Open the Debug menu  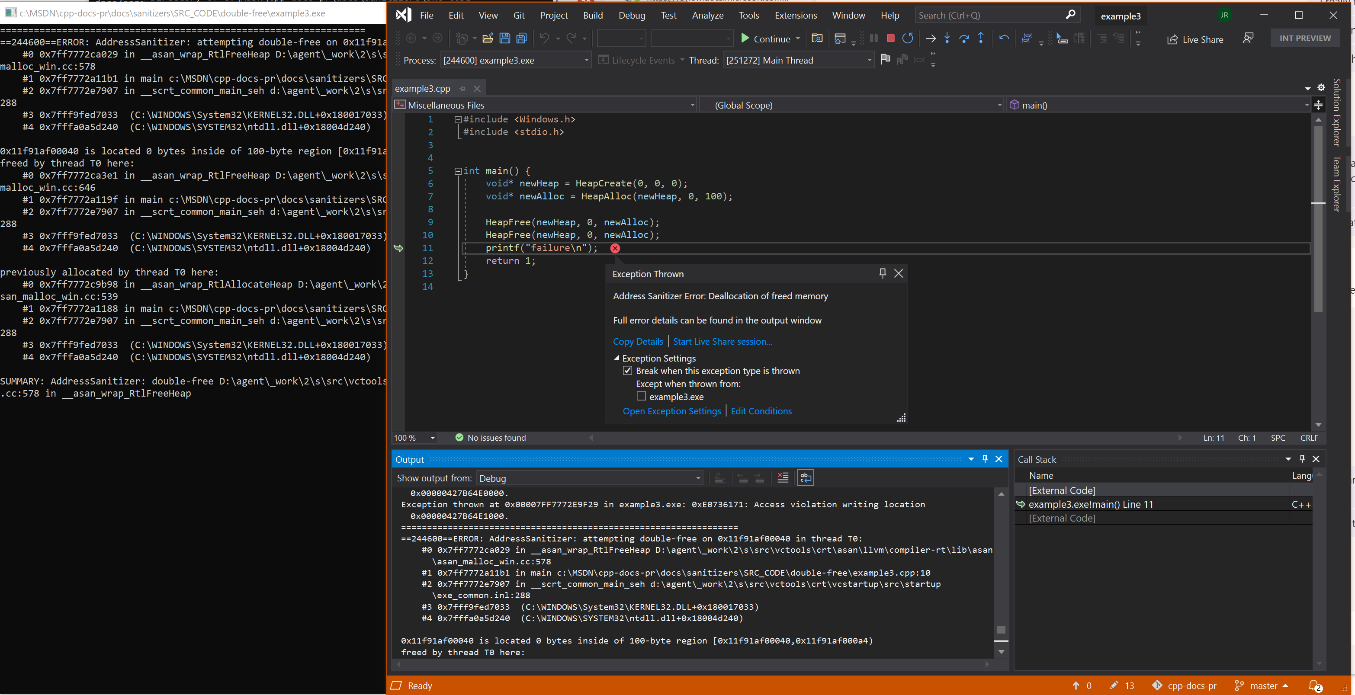(630, 15)
